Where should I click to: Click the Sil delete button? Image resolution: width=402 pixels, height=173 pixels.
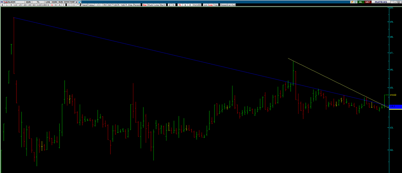[110, 5]
